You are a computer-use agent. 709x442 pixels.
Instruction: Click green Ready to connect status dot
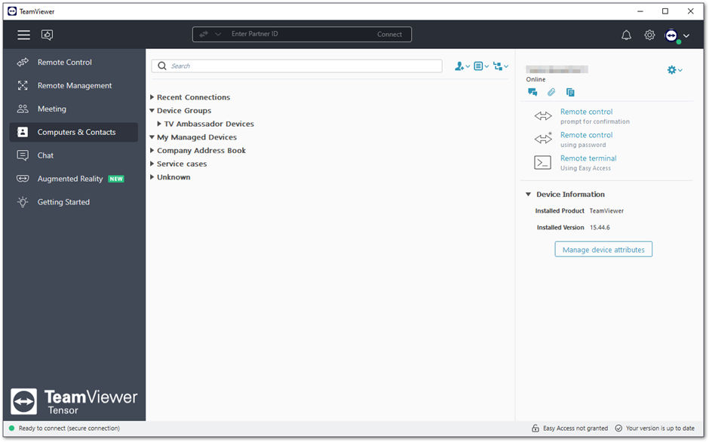pyautogui.click(x=12, y=428)
